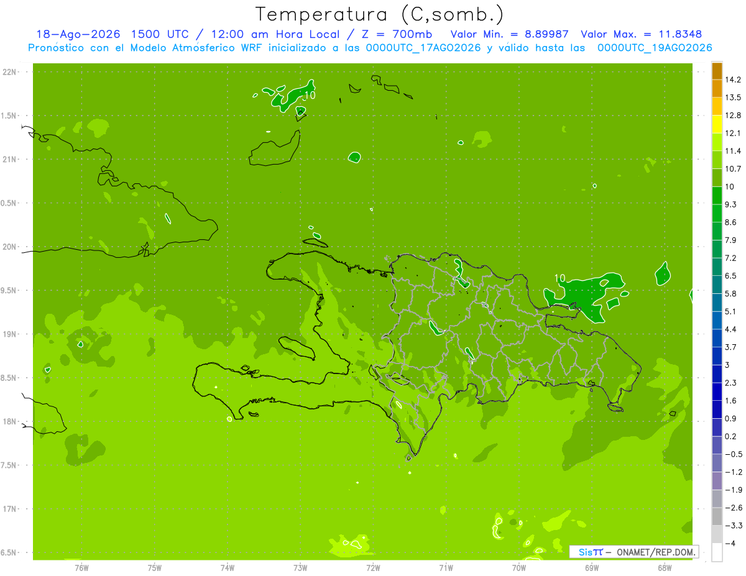
Task: Click the colorbar label "12.8"
Action: 733,116
